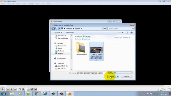
Task: Open the view options dropdown arrow
Action: [x=122, y=33]
